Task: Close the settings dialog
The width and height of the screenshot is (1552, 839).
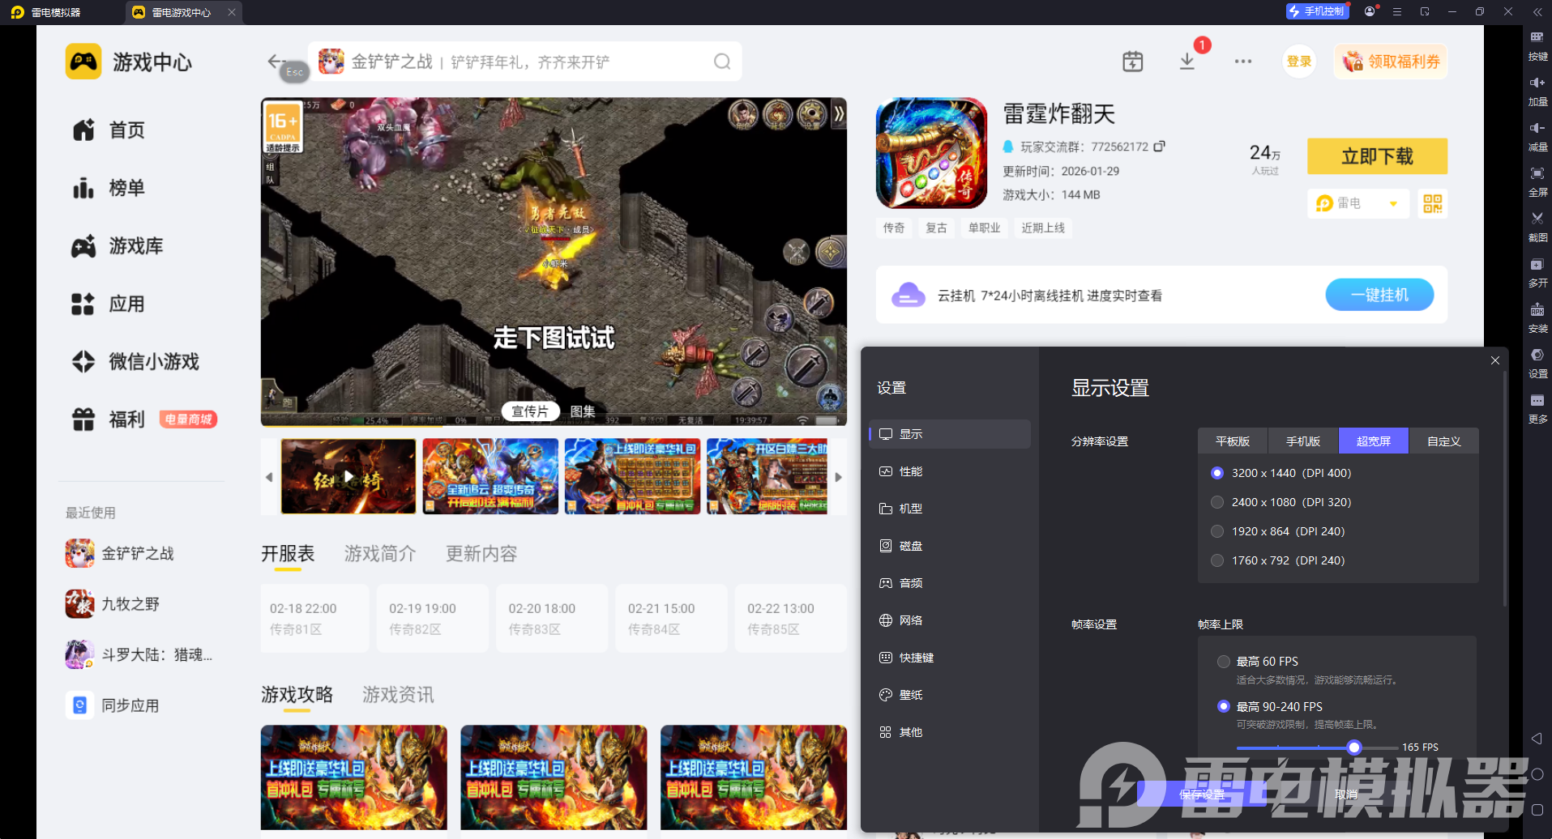Action: [1495, 360]
